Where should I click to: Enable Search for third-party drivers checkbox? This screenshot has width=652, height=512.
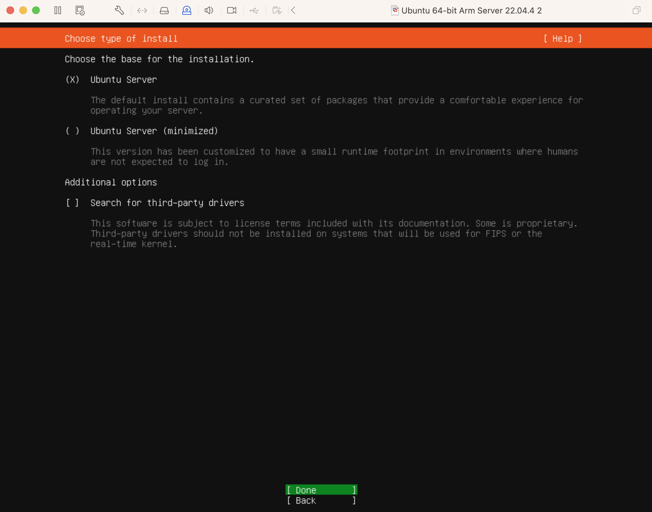click(73, 203)
